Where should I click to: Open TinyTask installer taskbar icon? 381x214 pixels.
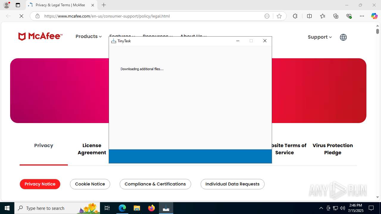coord(166,208)
